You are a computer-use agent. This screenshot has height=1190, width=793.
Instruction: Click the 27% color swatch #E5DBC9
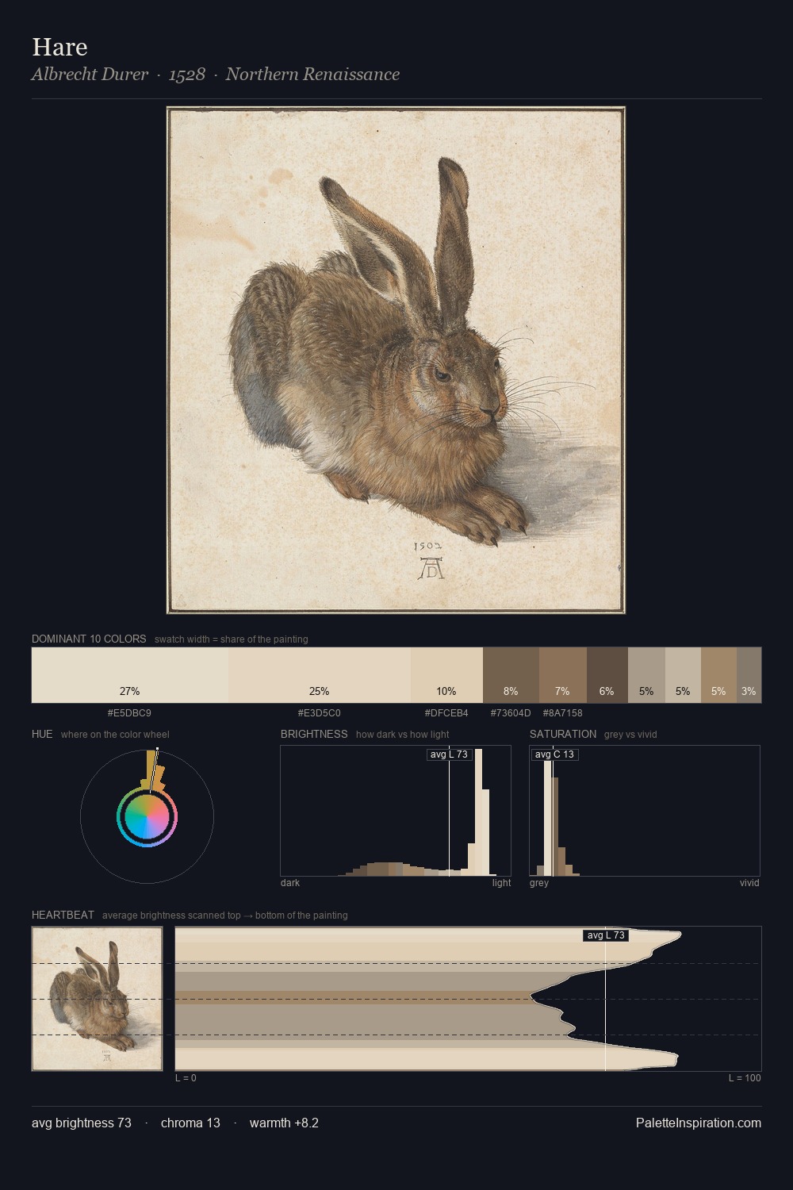tap(130, 675)
